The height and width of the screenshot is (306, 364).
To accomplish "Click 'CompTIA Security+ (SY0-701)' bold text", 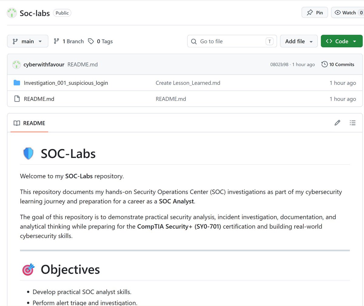I will [179, 227].
